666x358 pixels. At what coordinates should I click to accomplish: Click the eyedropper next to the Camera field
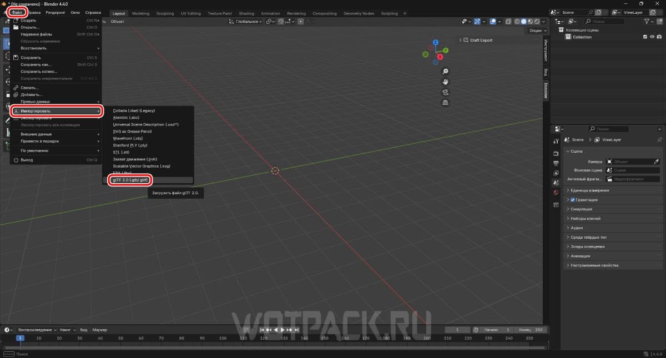[656, 161]
